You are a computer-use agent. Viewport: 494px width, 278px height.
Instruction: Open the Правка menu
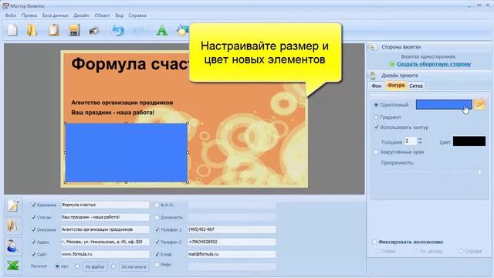pos(29,15)
